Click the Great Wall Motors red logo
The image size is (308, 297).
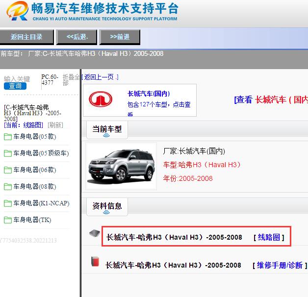(x=101, y=99)
